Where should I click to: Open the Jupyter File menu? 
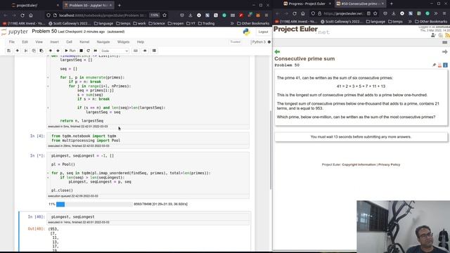point(11,42)
